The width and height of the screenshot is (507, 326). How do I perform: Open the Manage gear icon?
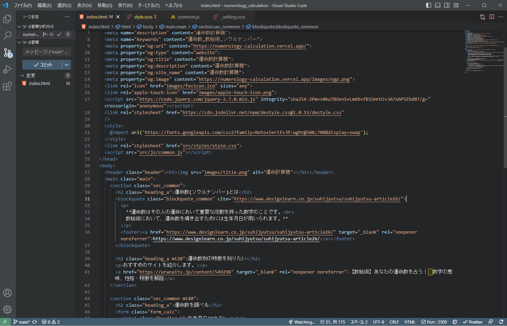point(7,310)
